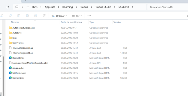This screenshot has height=96, width=188.
Task: Expand chevron after Trados Studio breadcrumb
Action: coord(115,7)
